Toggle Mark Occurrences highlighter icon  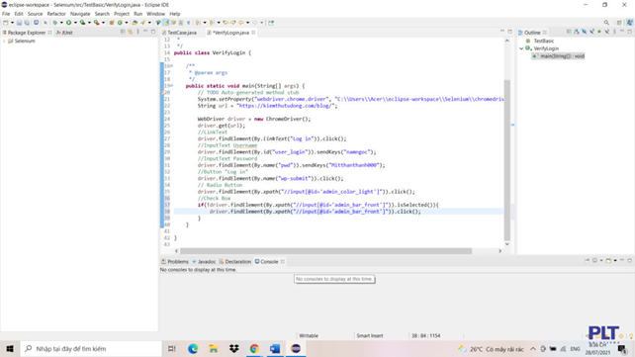(x=165, y=23)
